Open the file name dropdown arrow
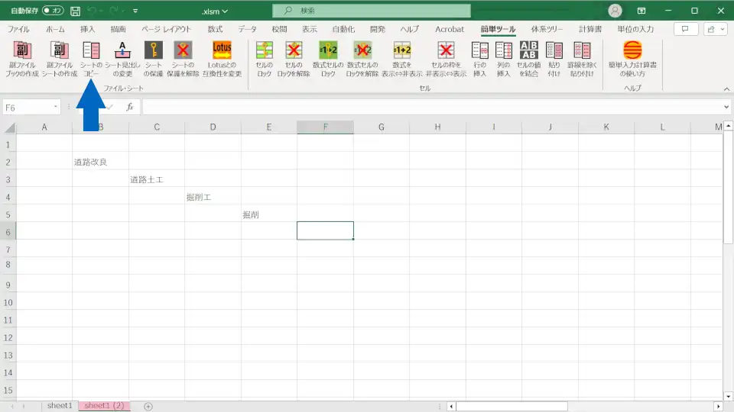 pos(225,11)
